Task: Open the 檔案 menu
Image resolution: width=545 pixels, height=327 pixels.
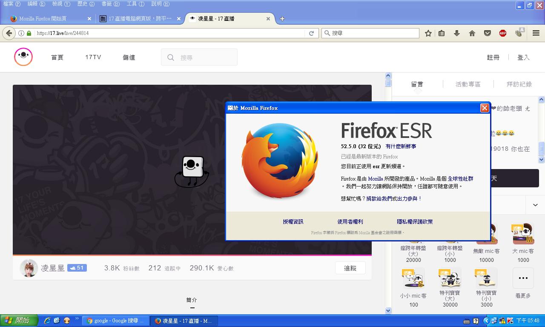Action: coord(12,4)
